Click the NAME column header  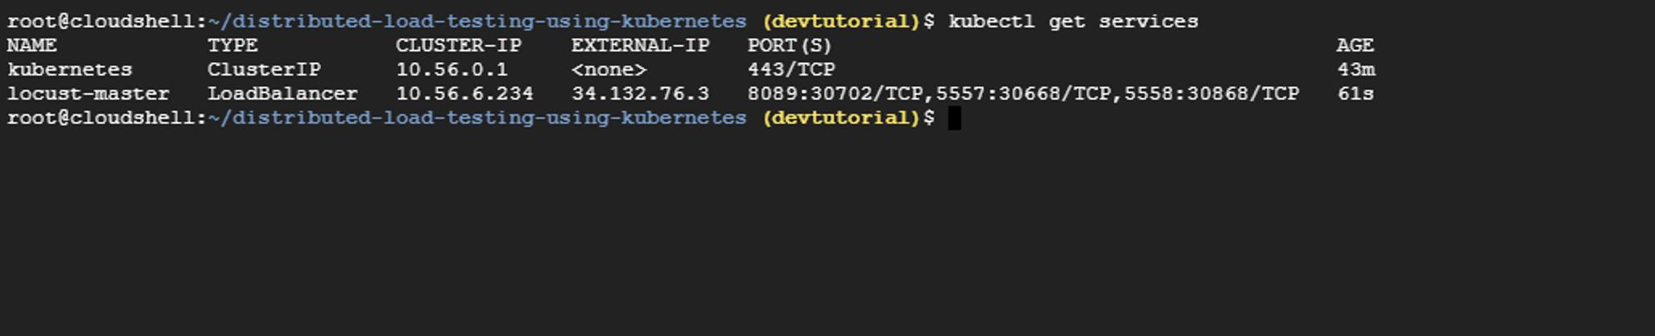pyautogui.click(x=32, y=46)
